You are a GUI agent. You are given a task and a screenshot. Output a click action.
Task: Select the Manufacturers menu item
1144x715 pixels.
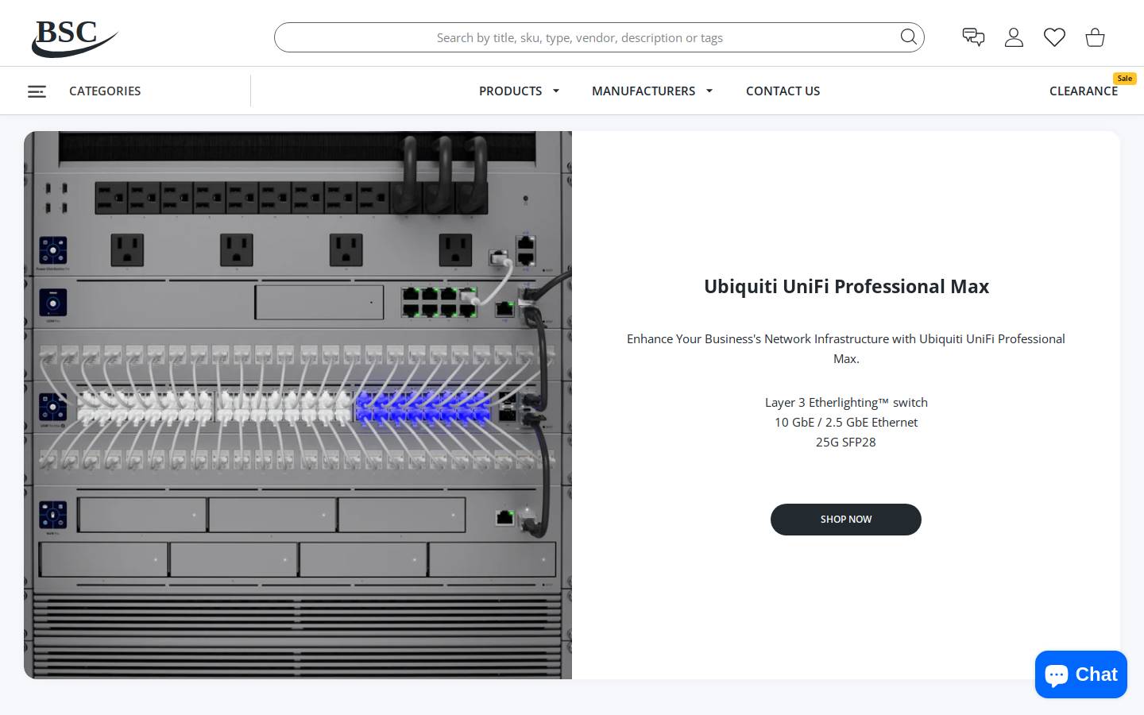click(643, 91)
